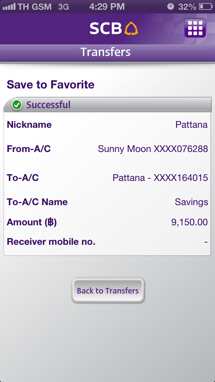Tap the battery icon in status bar
215x382 pixels.
(x=206, y=6)
